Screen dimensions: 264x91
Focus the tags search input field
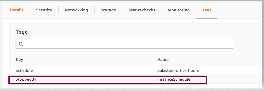point(124,44)
